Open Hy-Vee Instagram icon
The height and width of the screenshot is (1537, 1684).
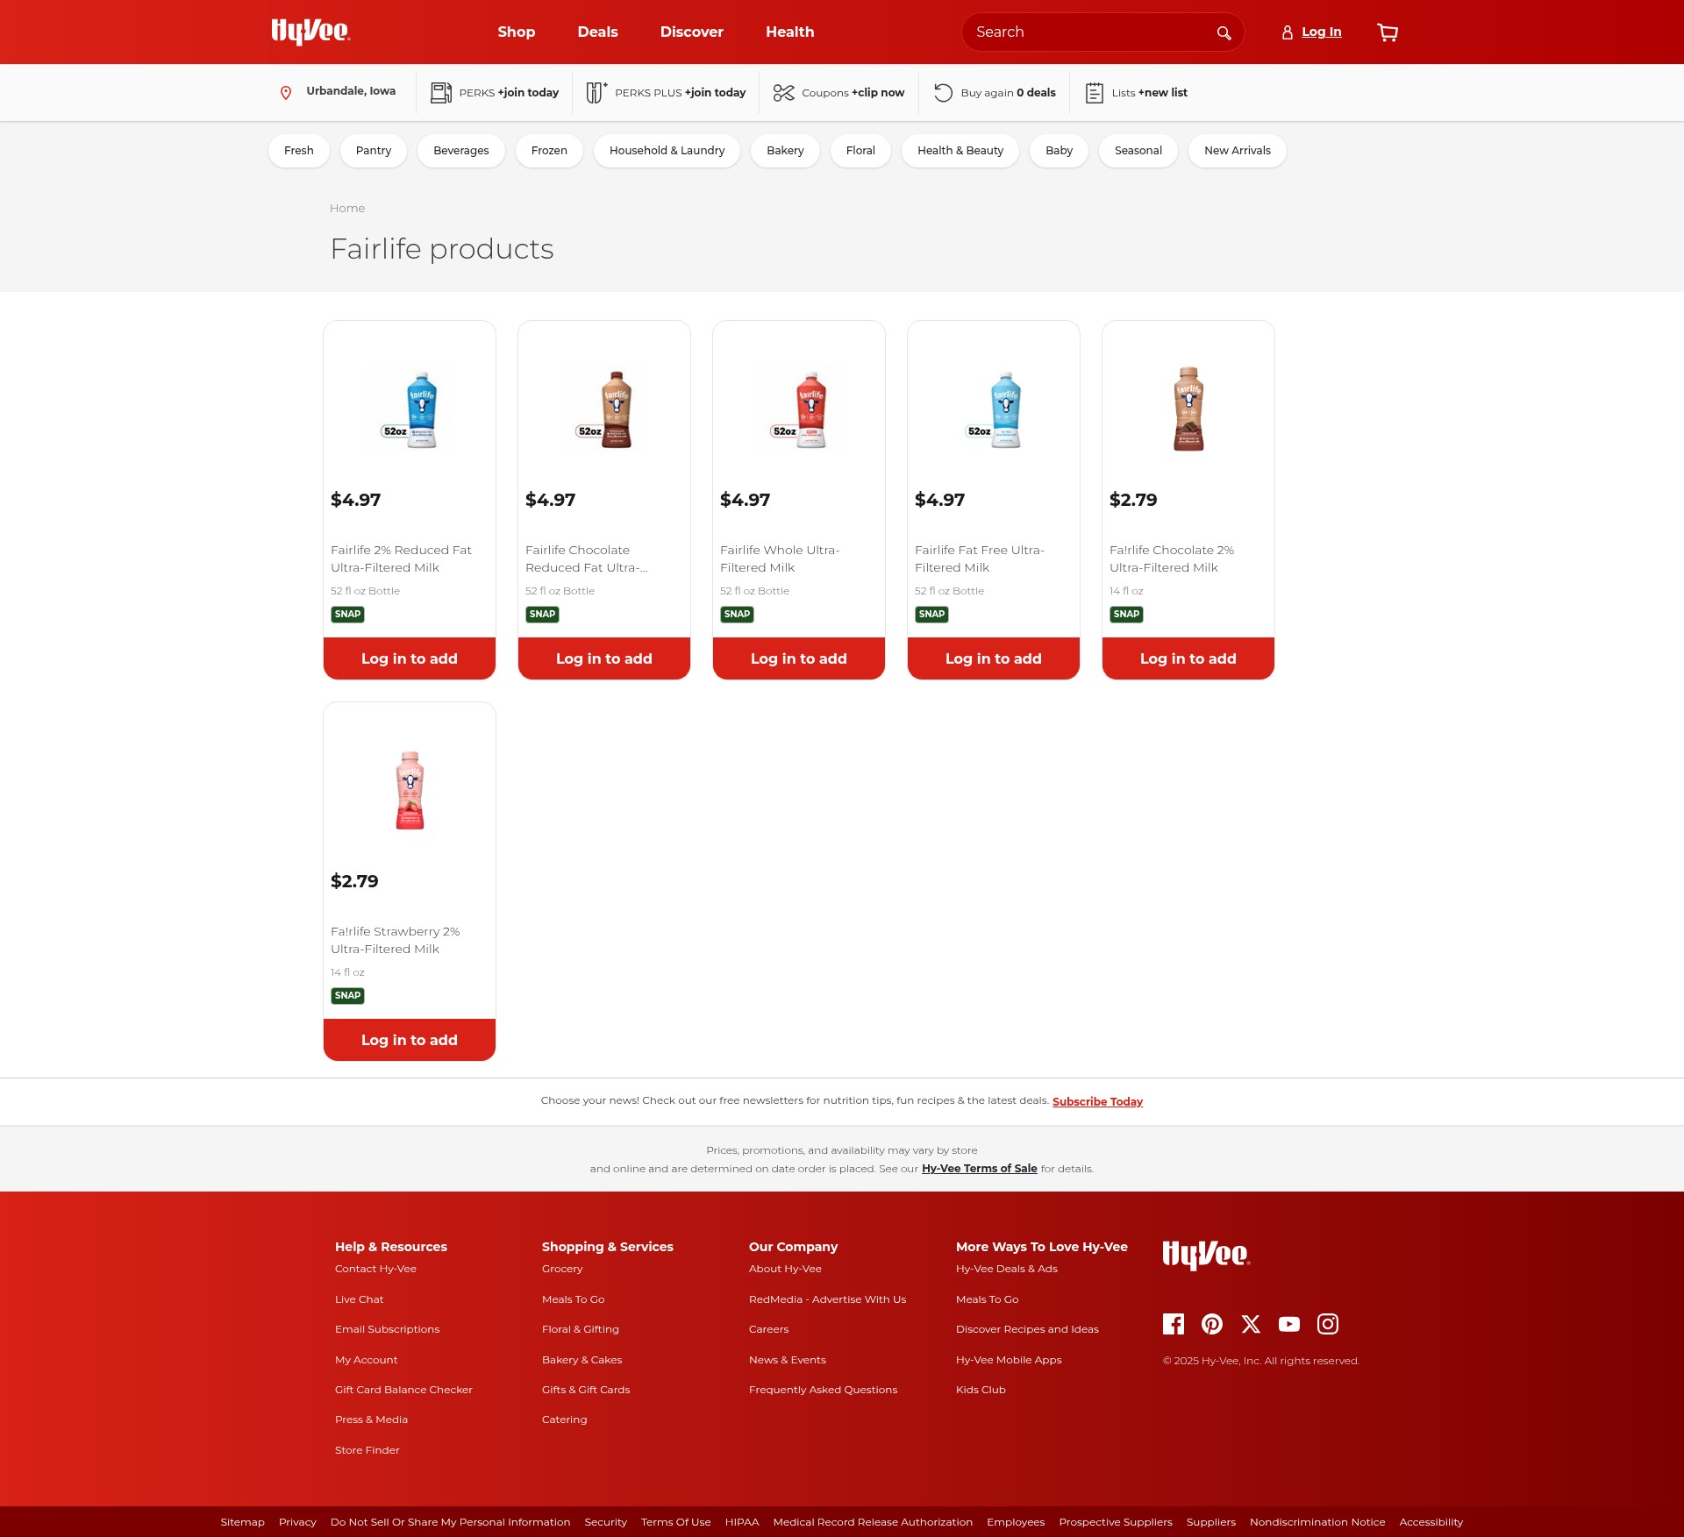point(1328,1324)
